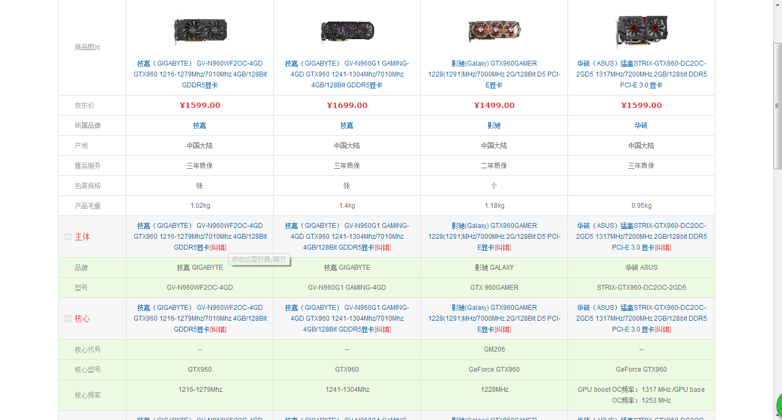782x420 pixels.
Task: Click the 影驰 brand link
Action: pyautogui.click(x=494, y=125)
